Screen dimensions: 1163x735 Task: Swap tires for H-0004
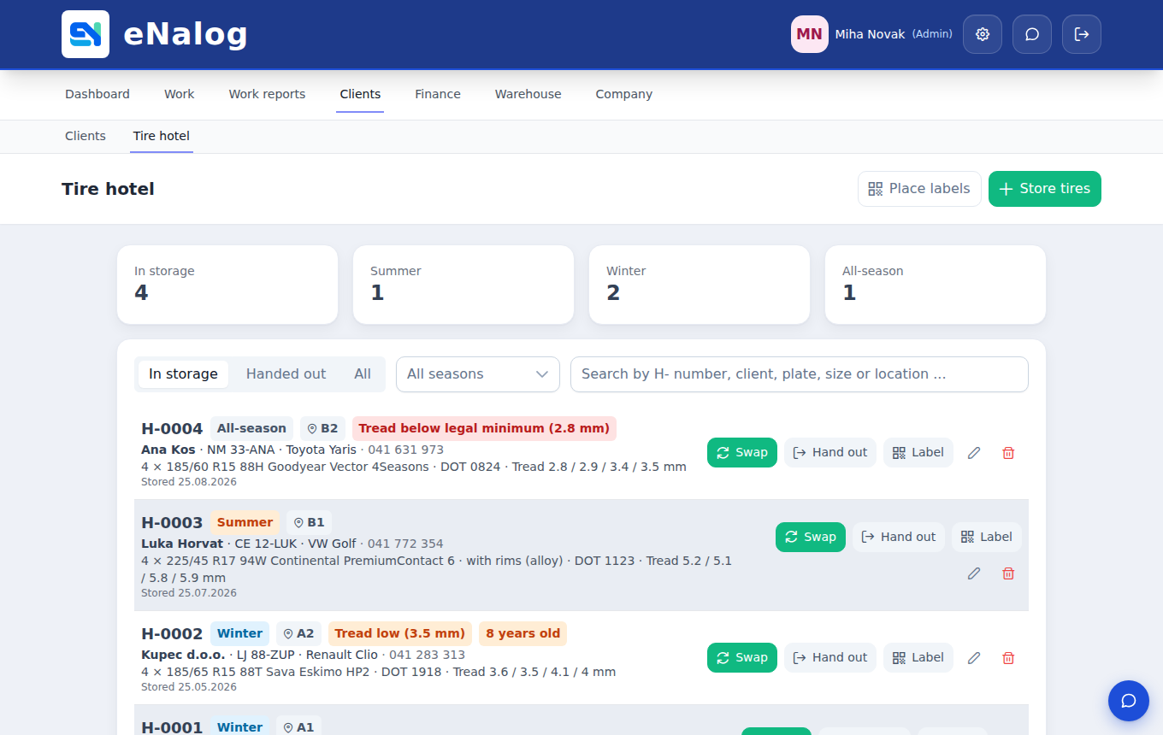(x=742, y=452)
